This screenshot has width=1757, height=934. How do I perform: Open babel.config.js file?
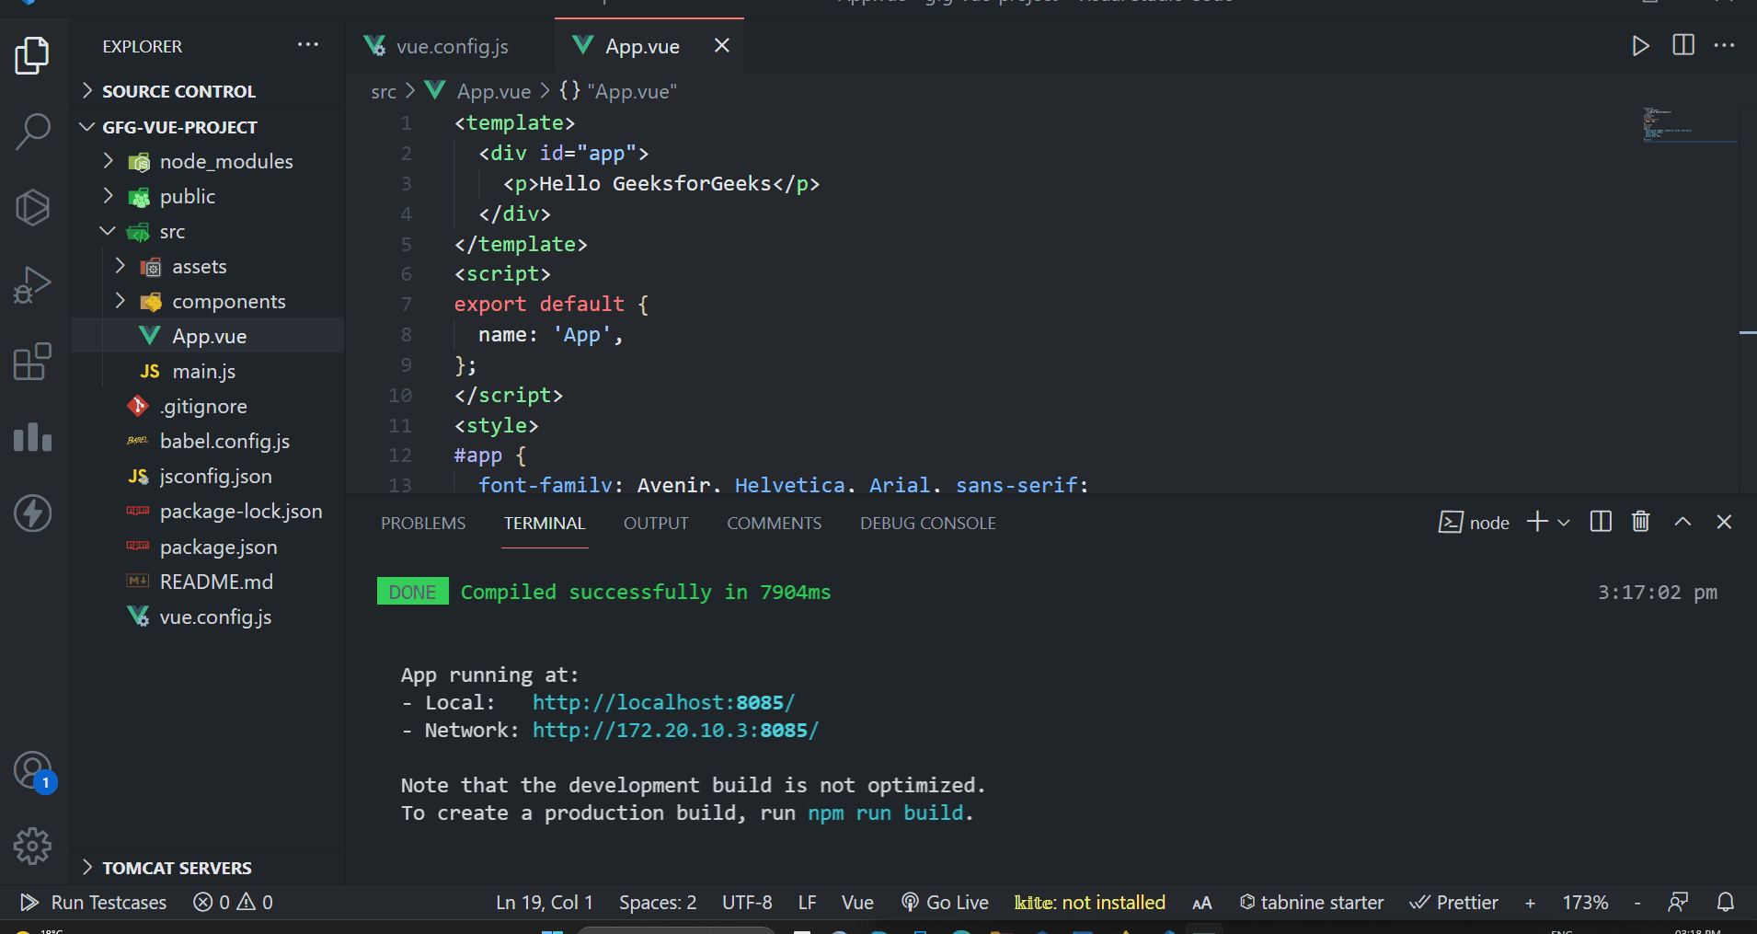tap(208, 442)
